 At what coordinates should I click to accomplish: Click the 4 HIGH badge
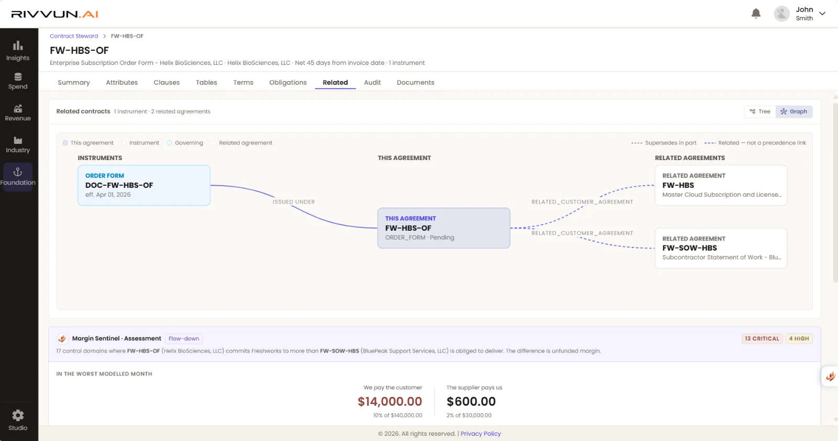(799, 338)
